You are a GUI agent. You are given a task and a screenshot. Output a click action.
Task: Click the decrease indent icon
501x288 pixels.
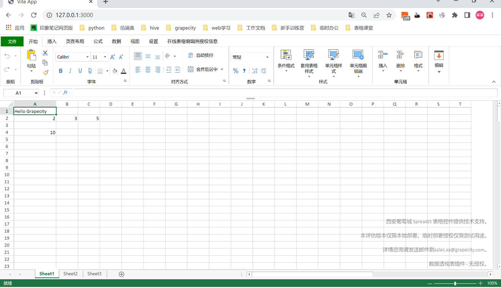pyautogui.click(x=169, y=70)
